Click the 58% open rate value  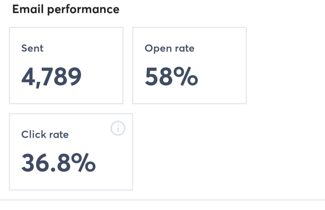[172, 76]
